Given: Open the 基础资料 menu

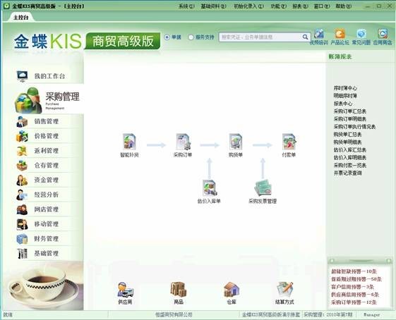Looking at the screenshot, I should point(213,6).
